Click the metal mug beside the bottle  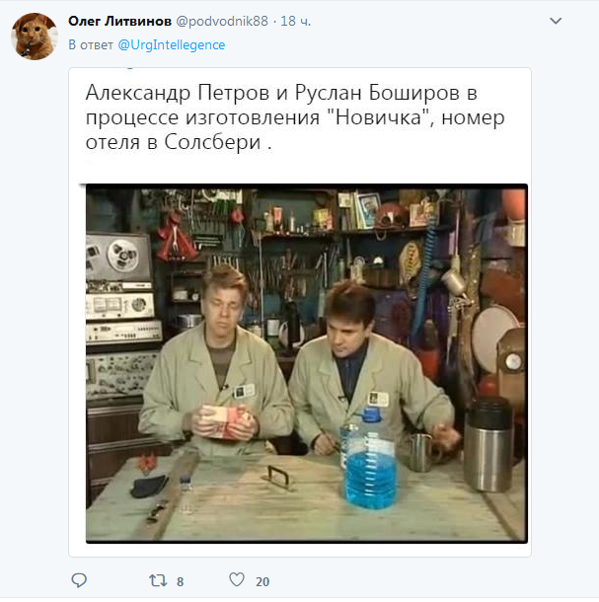point(421,452)
